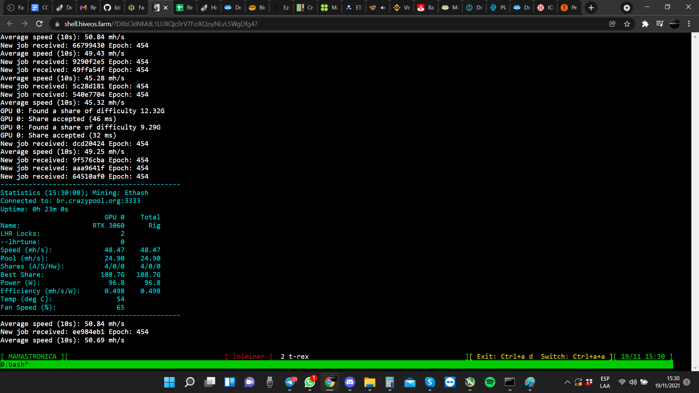Open Discord from the taskbar

(350, 382)
